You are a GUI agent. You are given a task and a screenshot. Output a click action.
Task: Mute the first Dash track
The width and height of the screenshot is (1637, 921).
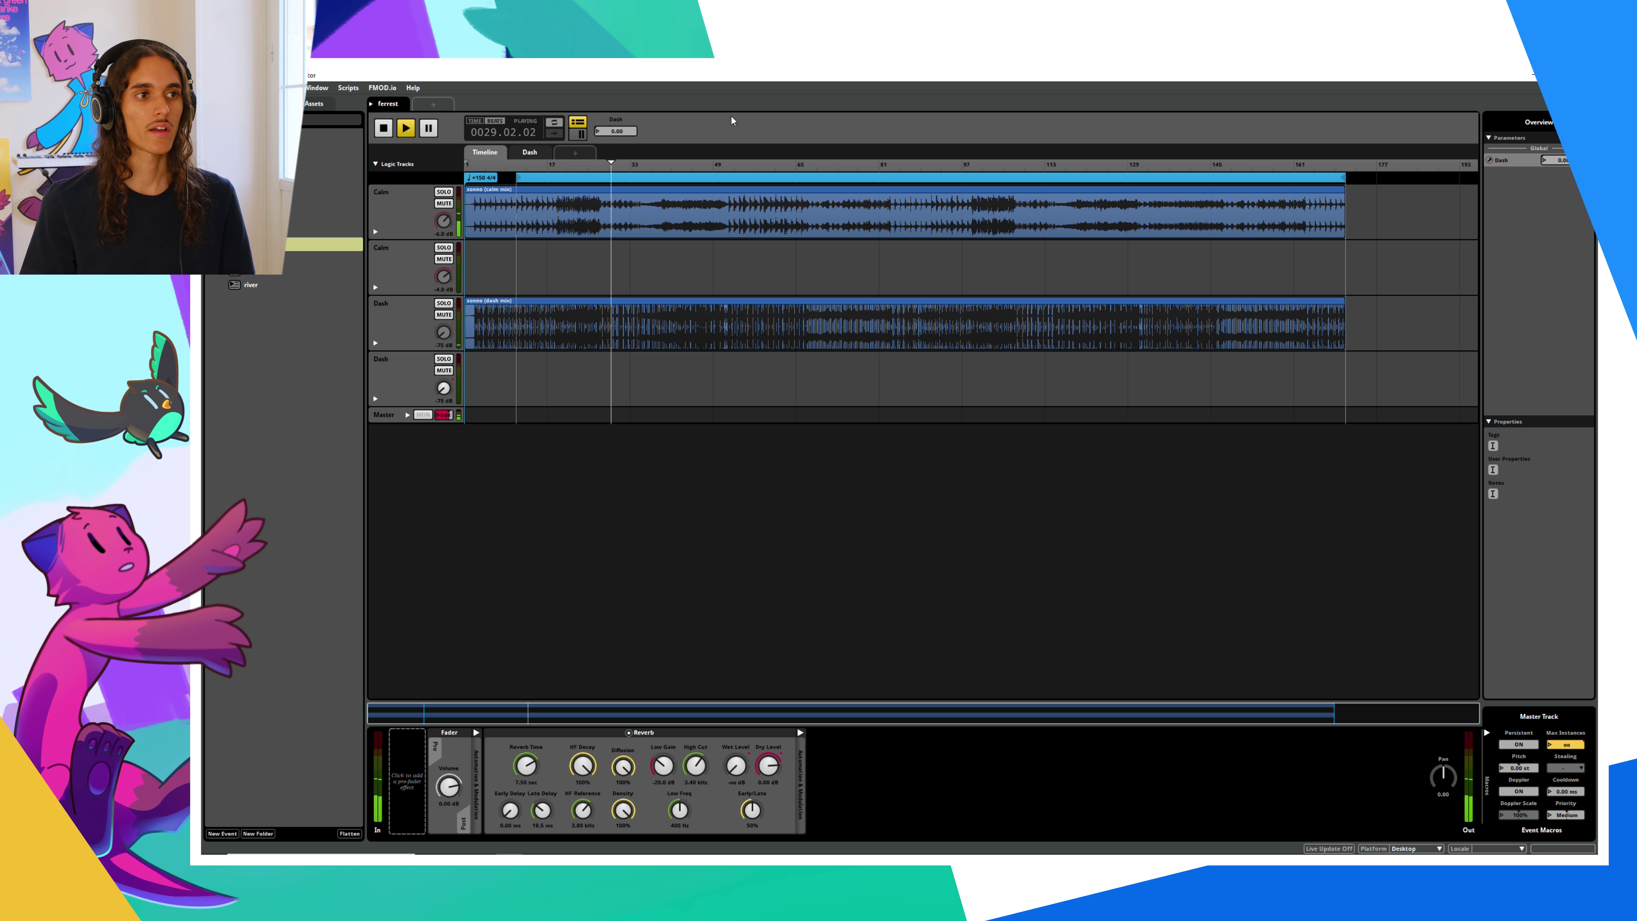(443, 315)
